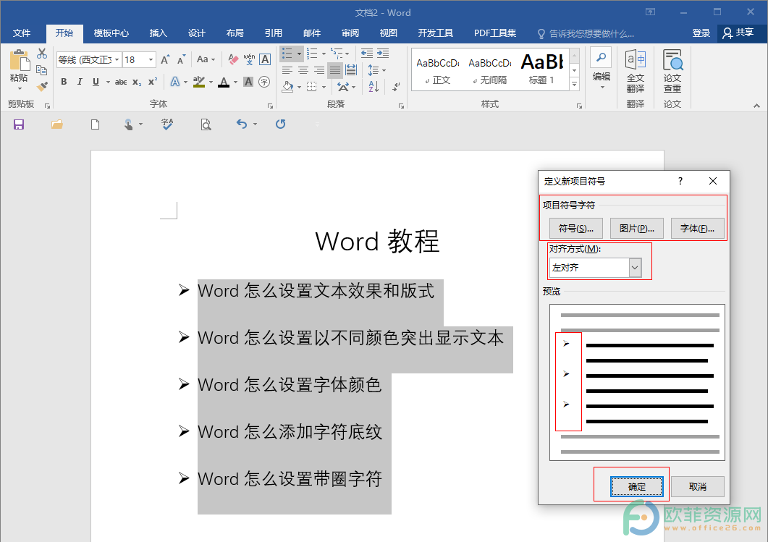Expand the styles gallery more arrow

coord(575,84)
